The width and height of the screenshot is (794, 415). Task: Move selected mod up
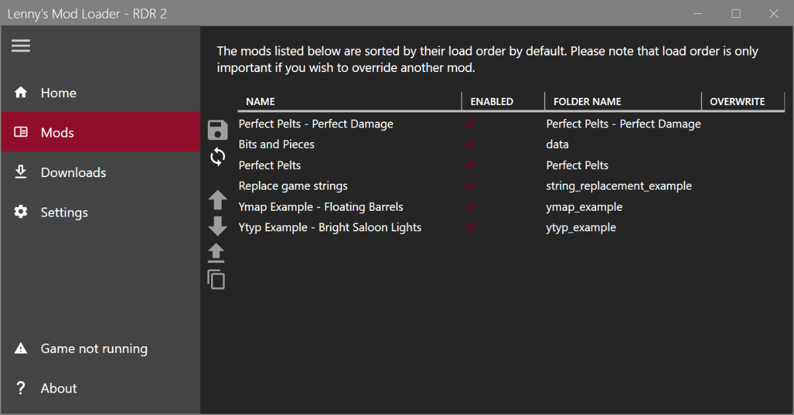218,200
